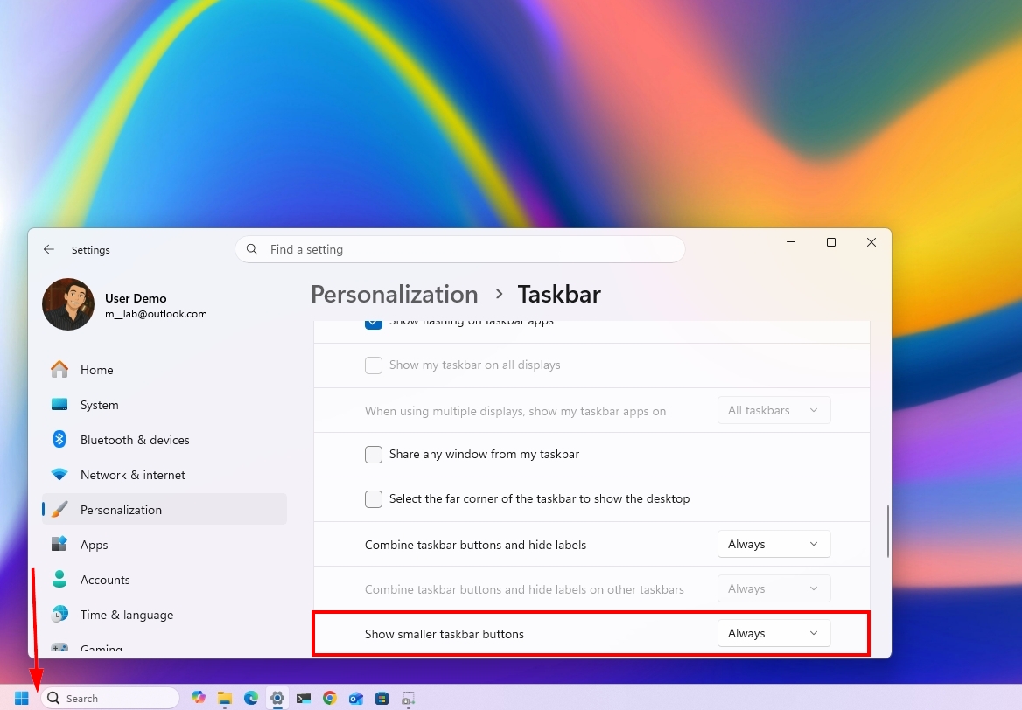Click the Bluetooth symbol icon in sidebar
The width and height of the screenshot is (1022, 710).
pos(59,439)
